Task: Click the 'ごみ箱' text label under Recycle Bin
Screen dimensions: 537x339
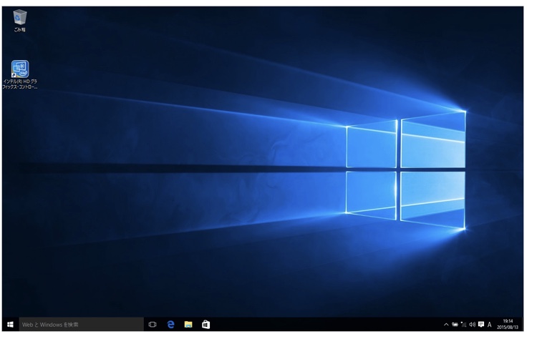Action: point(19,30)
